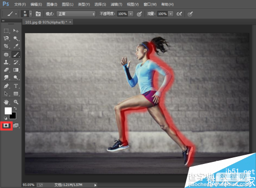Click the brush size 30 preview
This screenshot has width=256, height=188.
[25, 14]
